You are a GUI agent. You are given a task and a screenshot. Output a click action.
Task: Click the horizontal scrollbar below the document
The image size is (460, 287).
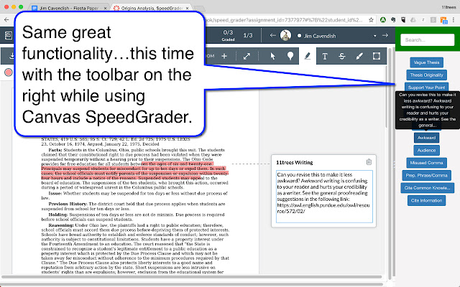191,277
